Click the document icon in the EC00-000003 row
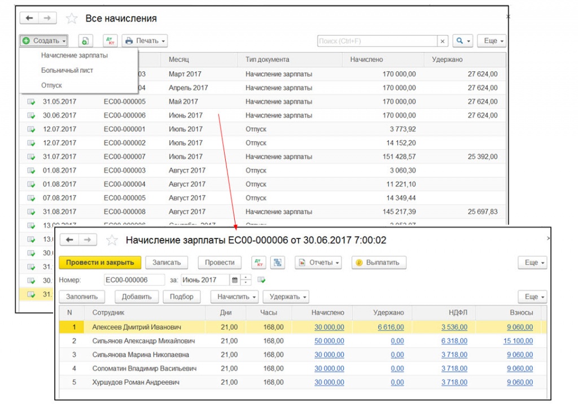This screenshot has height=409, width=578. point(32,171)
